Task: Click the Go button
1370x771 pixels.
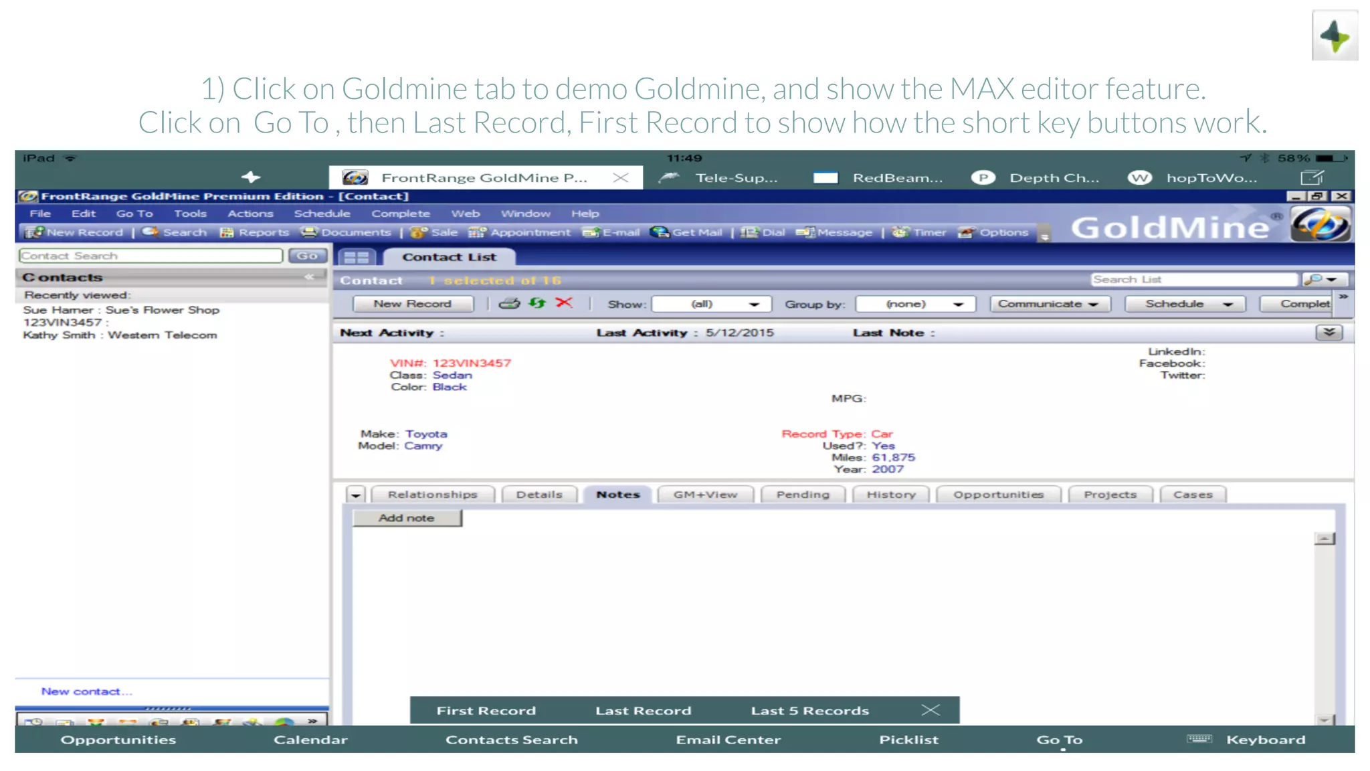Action: [308, 256]
